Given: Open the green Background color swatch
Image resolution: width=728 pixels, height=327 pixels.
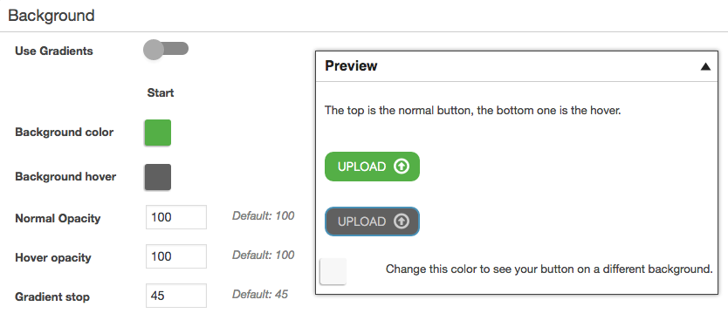Looking at the screenshot, I should click(x=158, y=133).
